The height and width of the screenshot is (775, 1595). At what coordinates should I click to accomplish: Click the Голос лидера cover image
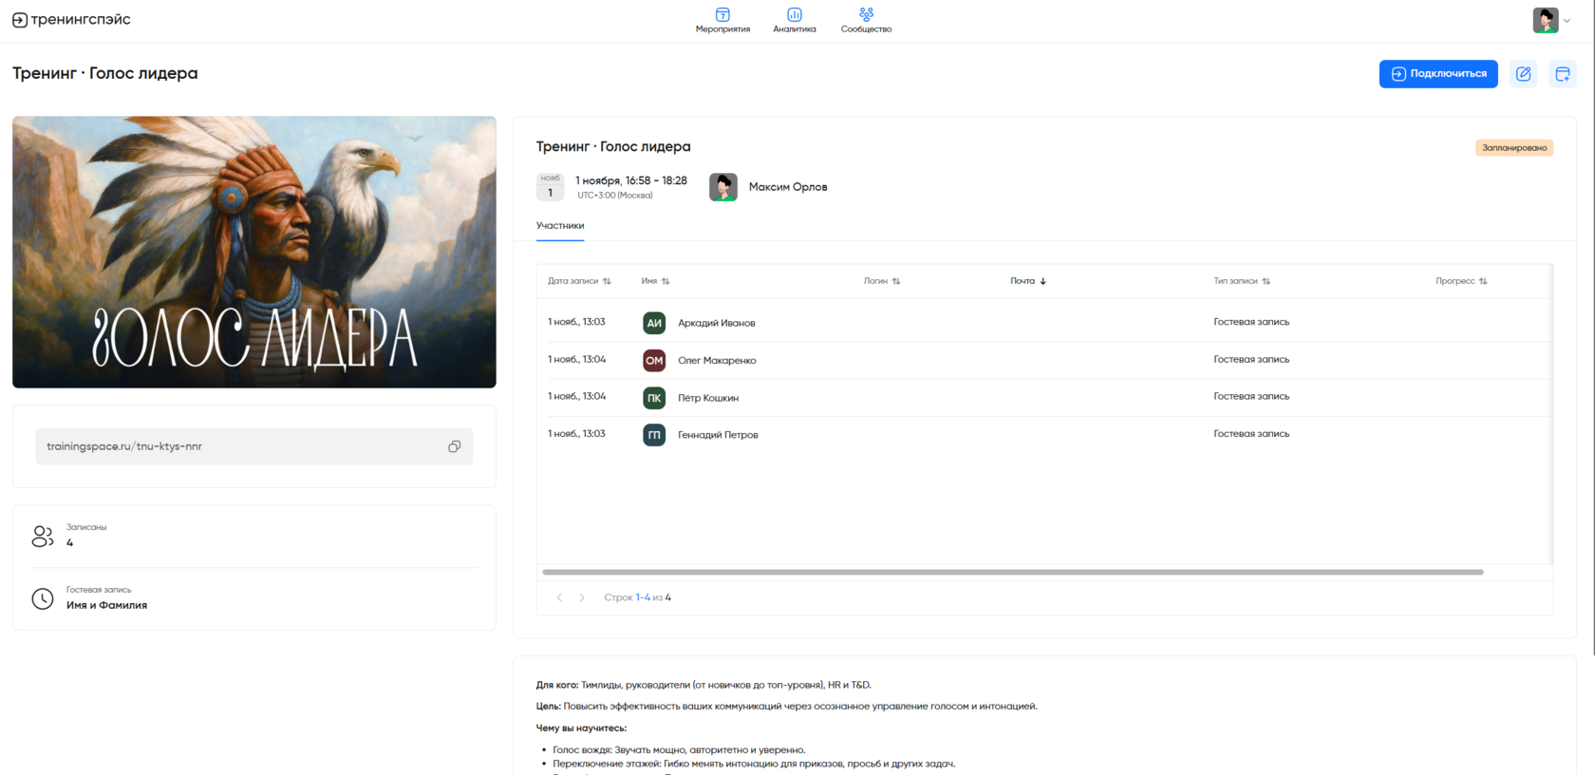[254, 252]
